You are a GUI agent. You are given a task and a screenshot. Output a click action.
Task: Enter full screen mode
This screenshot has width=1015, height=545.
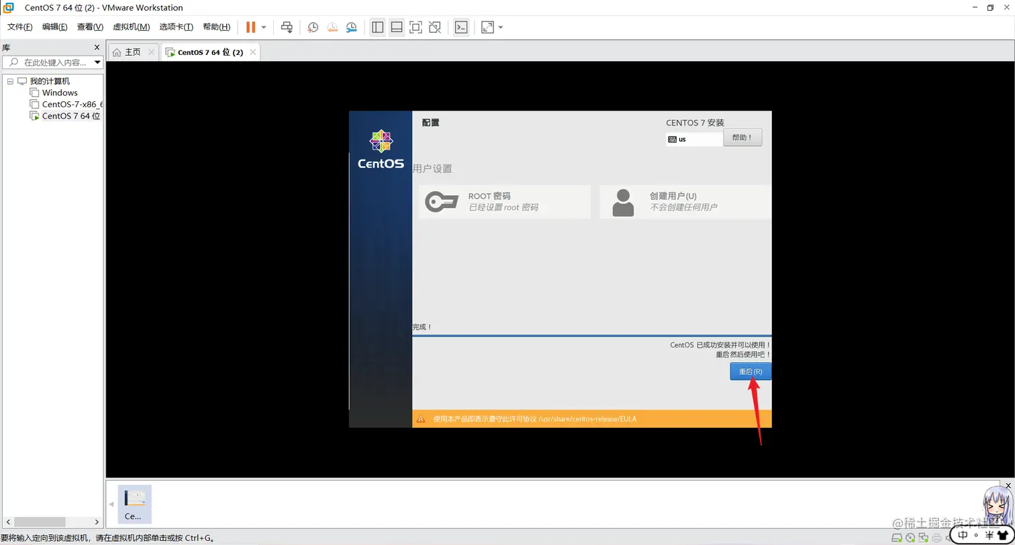click(416, 27)
